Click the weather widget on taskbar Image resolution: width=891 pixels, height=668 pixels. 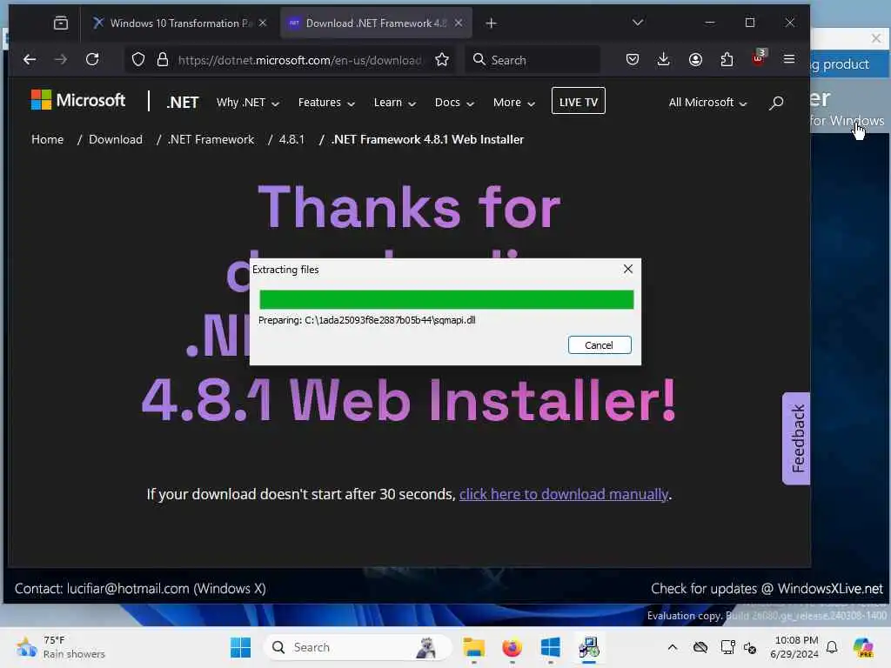coord(61,647)
